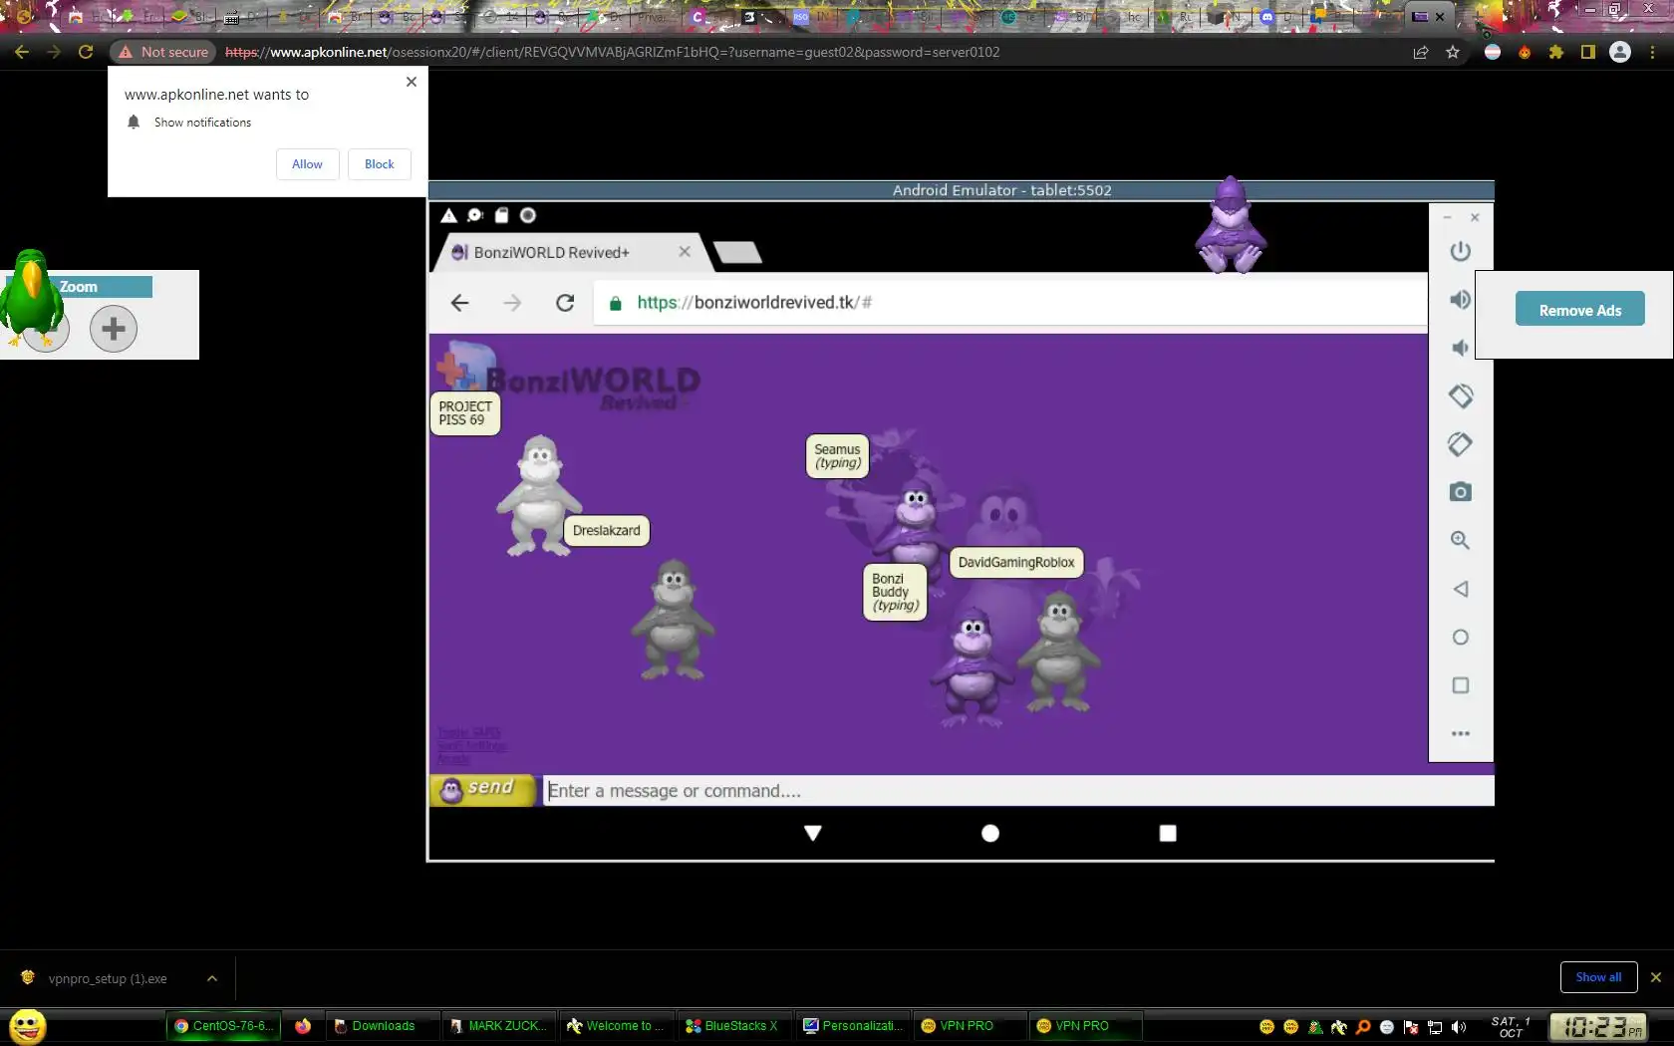The width and height of the screenshot is (1674, 1046).
Task: Focus the message or command input
Action: point(1017,791)
